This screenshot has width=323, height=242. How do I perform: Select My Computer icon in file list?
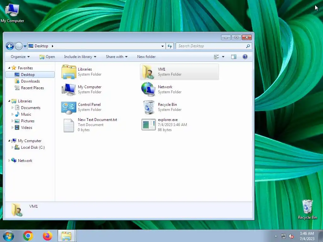(68, 89)
